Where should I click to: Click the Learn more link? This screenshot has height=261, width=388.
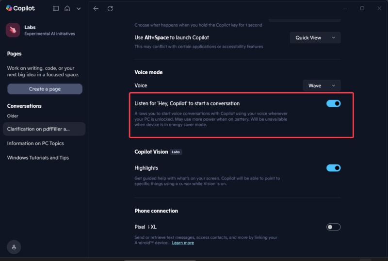tap(182, 243)
